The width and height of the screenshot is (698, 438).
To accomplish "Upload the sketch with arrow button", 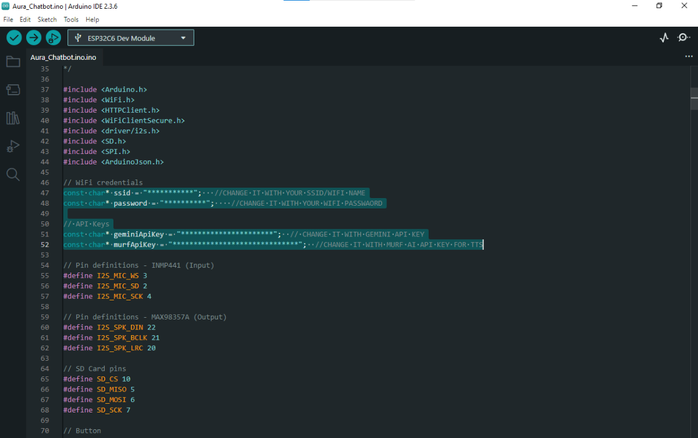I will coord(34,38).
